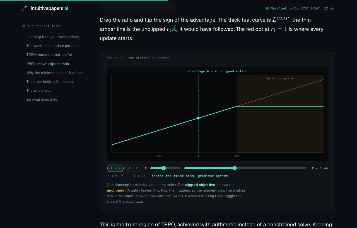Jump to The other knob: a KL penalty
Viewport: 357px width, 228px height.
[50, 82]
